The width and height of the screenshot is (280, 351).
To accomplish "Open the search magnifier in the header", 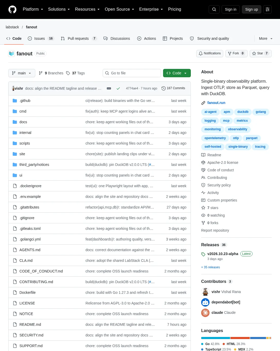I will 214,9.
